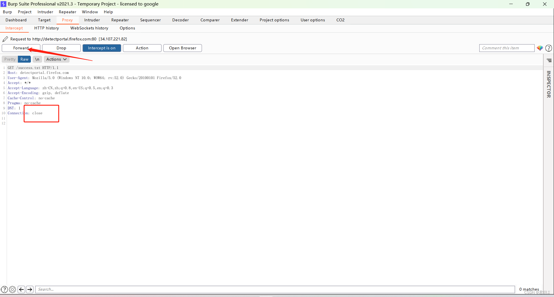The image size is (554, 297).
Task: Go to previous search match arrow
Action: point(21,289)
